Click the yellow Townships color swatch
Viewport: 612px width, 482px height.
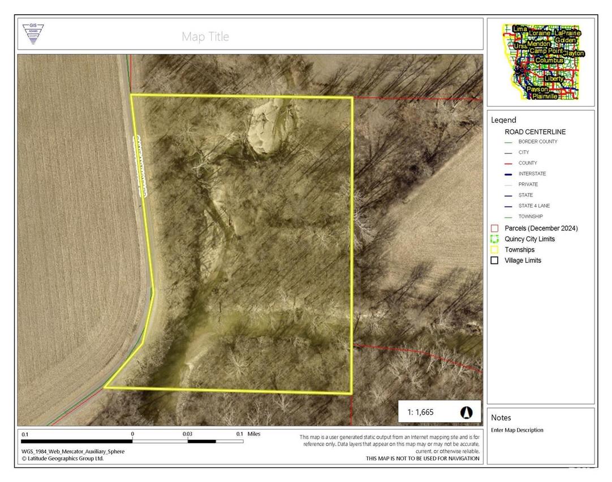[493, 249]
